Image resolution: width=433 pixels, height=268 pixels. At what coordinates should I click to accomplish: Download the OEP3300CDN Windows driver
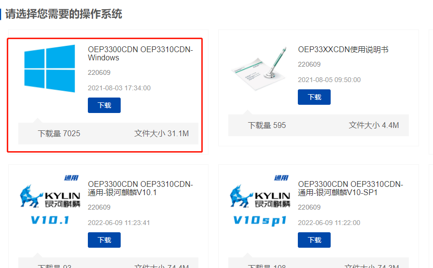[x=104, y=105]
